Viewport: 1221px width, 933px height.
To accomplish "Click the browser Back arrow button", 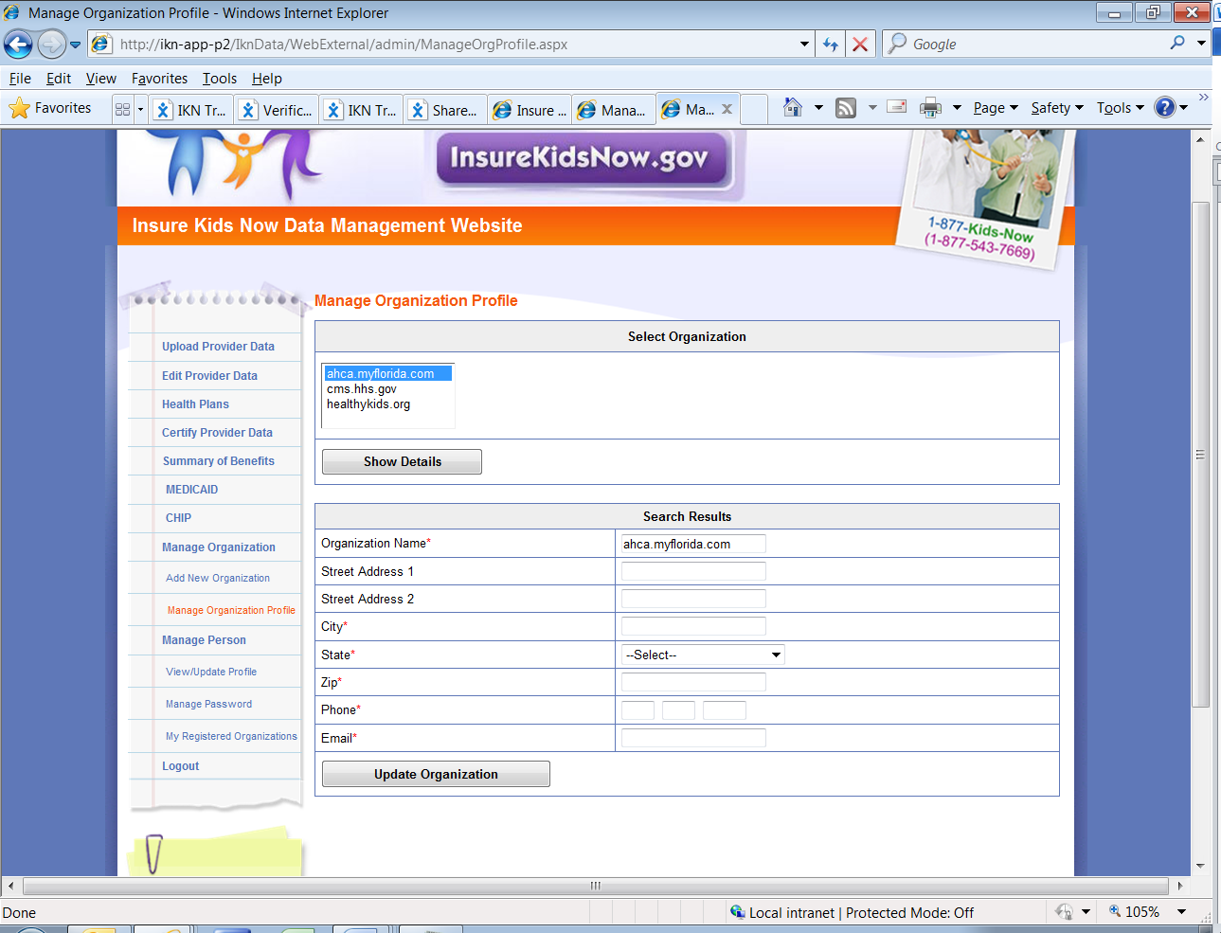I will click(18, 44).
